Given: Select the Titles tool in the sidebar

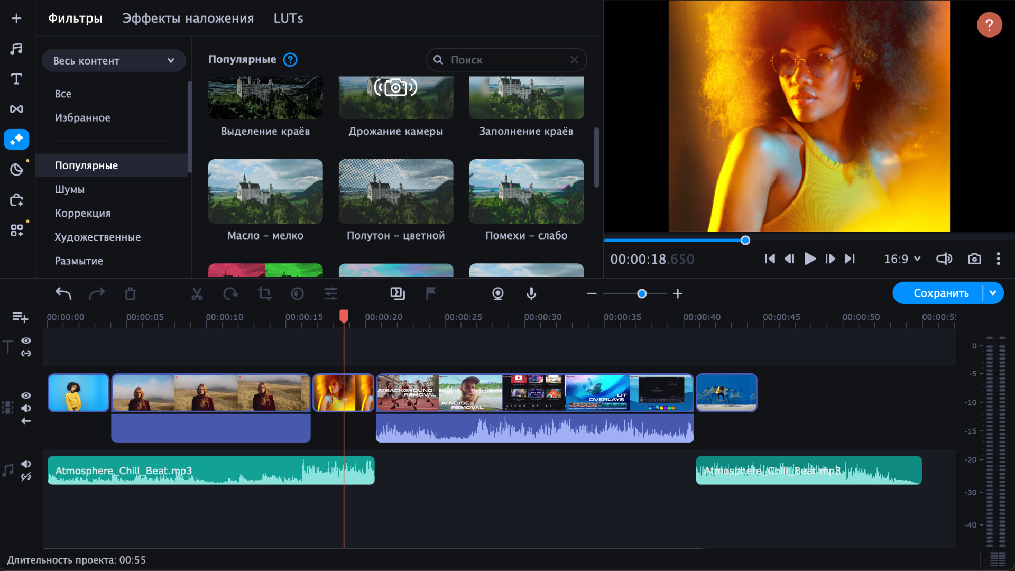Looking at the screenshot, I should pyautogui.click(x=16, y=79).
